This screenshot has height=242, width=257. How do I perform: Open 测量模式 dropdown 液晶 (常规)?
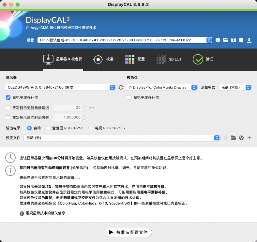pyautogui.click(x=235, y=87)
